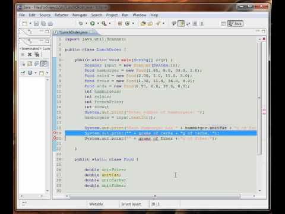
Task: Open the File menu
Action: (x=22, y=15)
